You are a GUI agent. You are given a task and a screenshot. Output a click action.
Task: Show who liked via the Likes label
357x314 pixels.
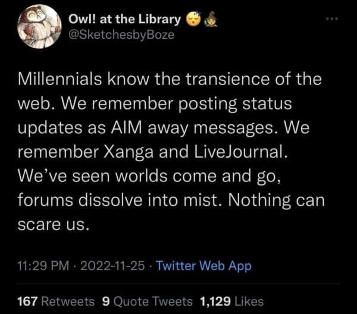click(x=250, y=302)
